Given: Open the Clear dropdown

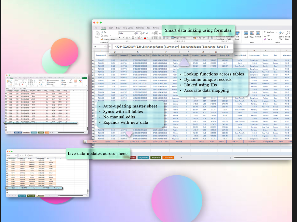Looking at the screenshot, I should pyautogui.click(x=268, y=39).
